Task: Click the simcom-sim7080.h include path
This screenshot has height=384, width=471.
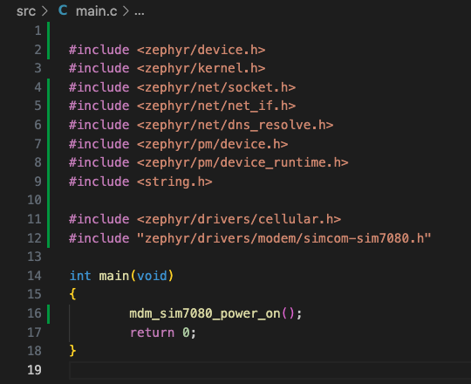Action: pyautogui.click(x=283, y=238)
